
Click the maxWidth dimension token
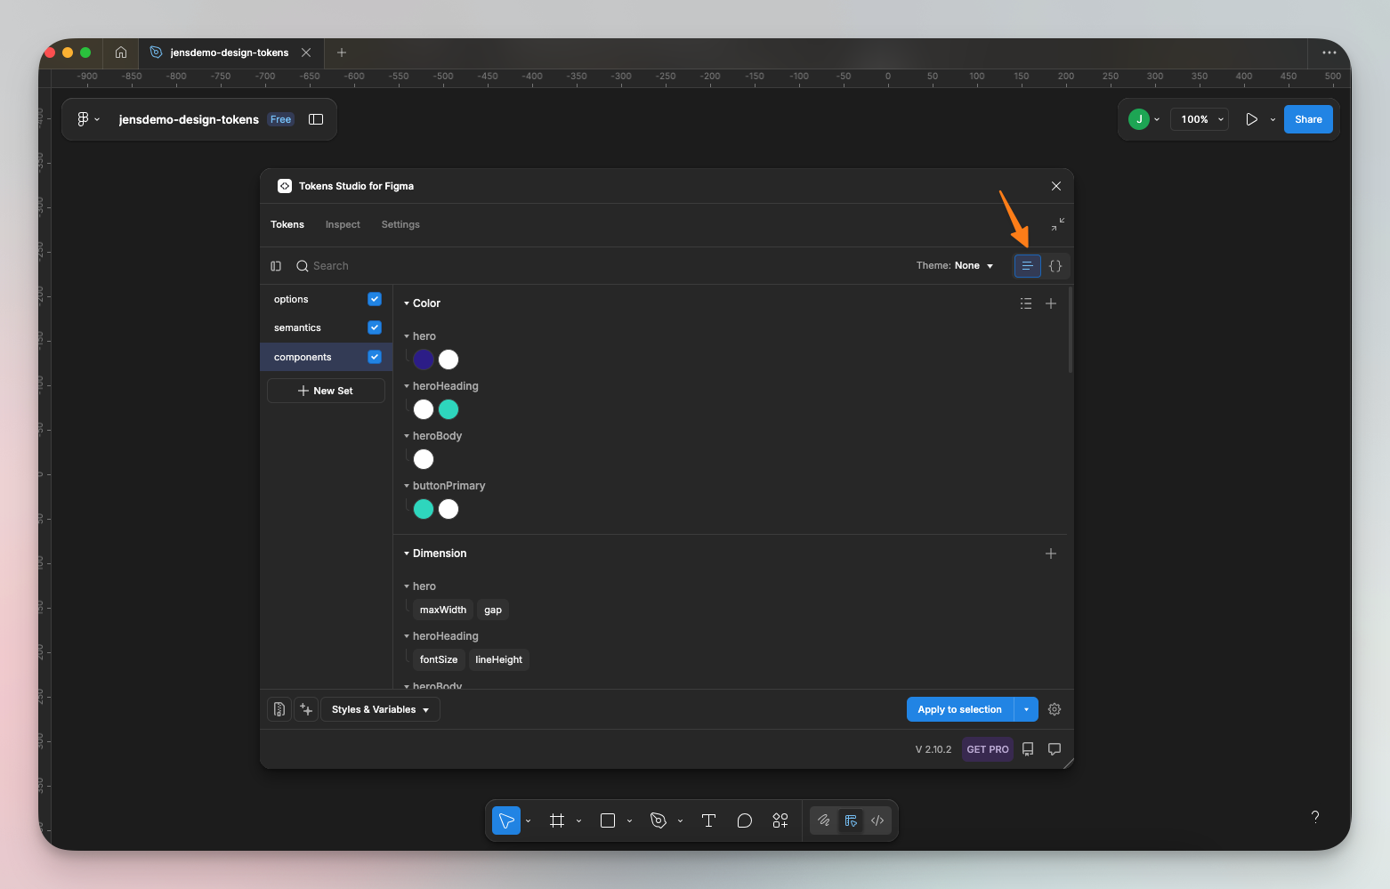[x=443, y=610]
